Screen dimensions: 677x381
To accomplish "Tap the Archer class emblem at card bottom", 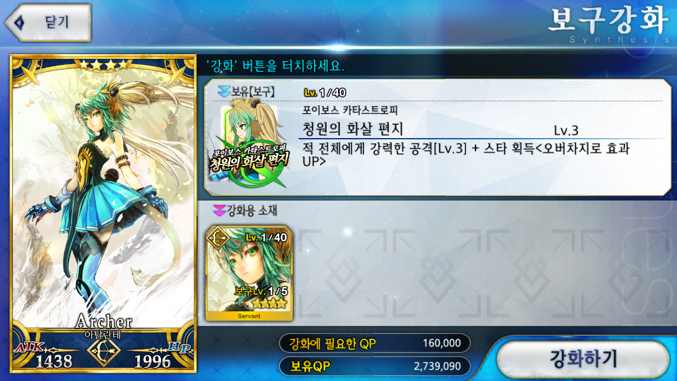I will click(104, 352).
